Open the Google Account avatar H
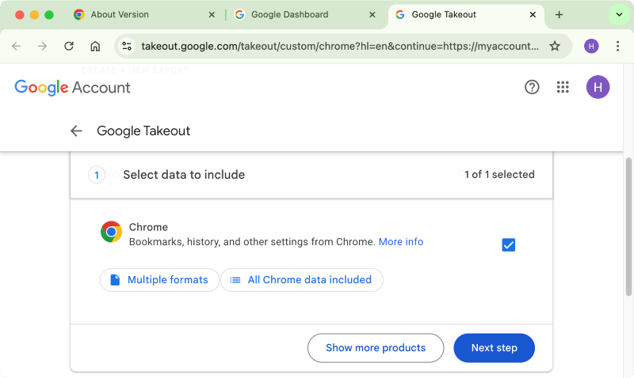The height and width of the screenshot is (378, 634). (x=598, y=87)
